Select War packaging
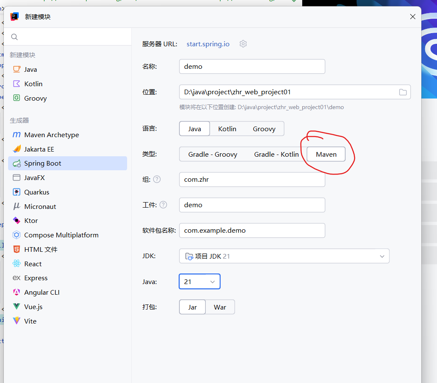The height and width of the screenshot is (383, 437). click(220, 307)
